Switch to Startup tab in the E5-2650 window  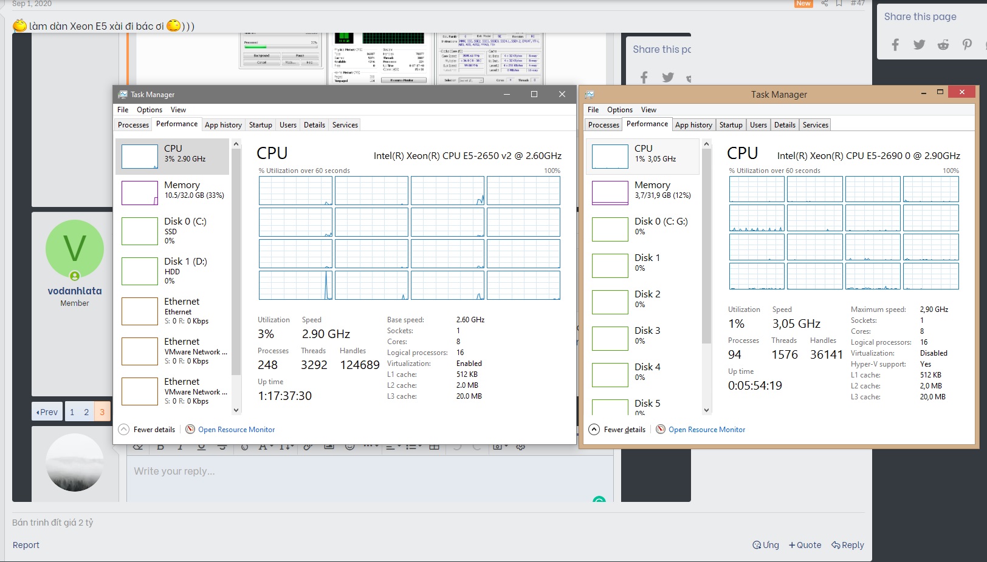coord(261,125)
